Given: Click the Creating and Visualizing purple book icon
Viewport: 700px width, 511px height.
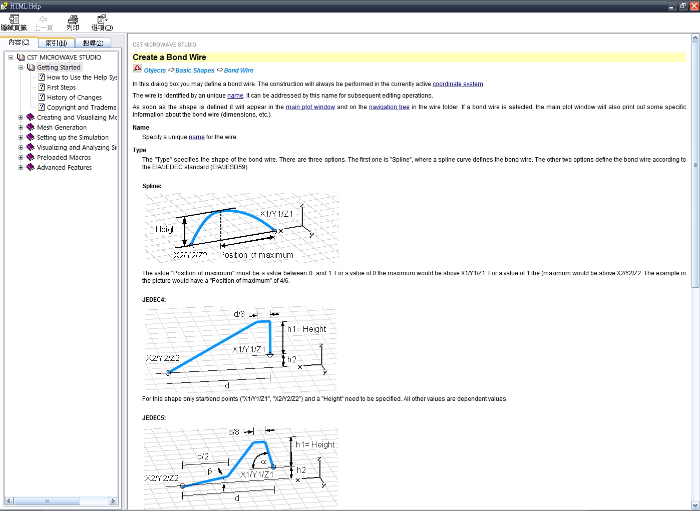Looking at the screenshot, I should (31, 117).
